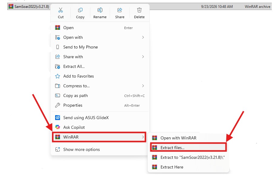Expand the Share with submenu arrow
Viewport: 273px width, 177px height.
143,57
